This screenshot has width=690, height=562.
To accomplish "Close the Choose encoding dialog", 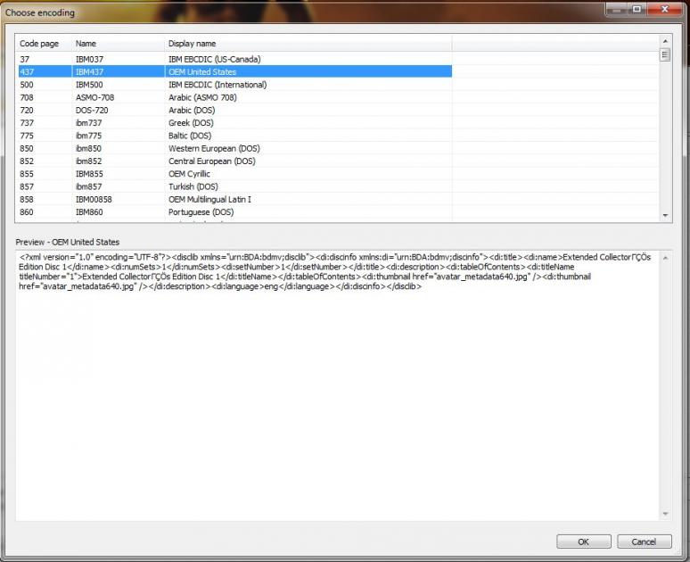I will point(662,8).
